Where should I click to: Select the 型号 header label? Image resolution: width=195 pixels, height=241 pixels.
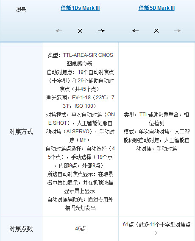(x=21, y=10)
